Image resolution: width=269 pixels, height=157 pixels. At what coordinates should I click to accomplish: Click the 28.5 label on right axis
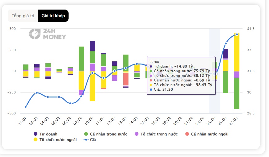(251, 113)
